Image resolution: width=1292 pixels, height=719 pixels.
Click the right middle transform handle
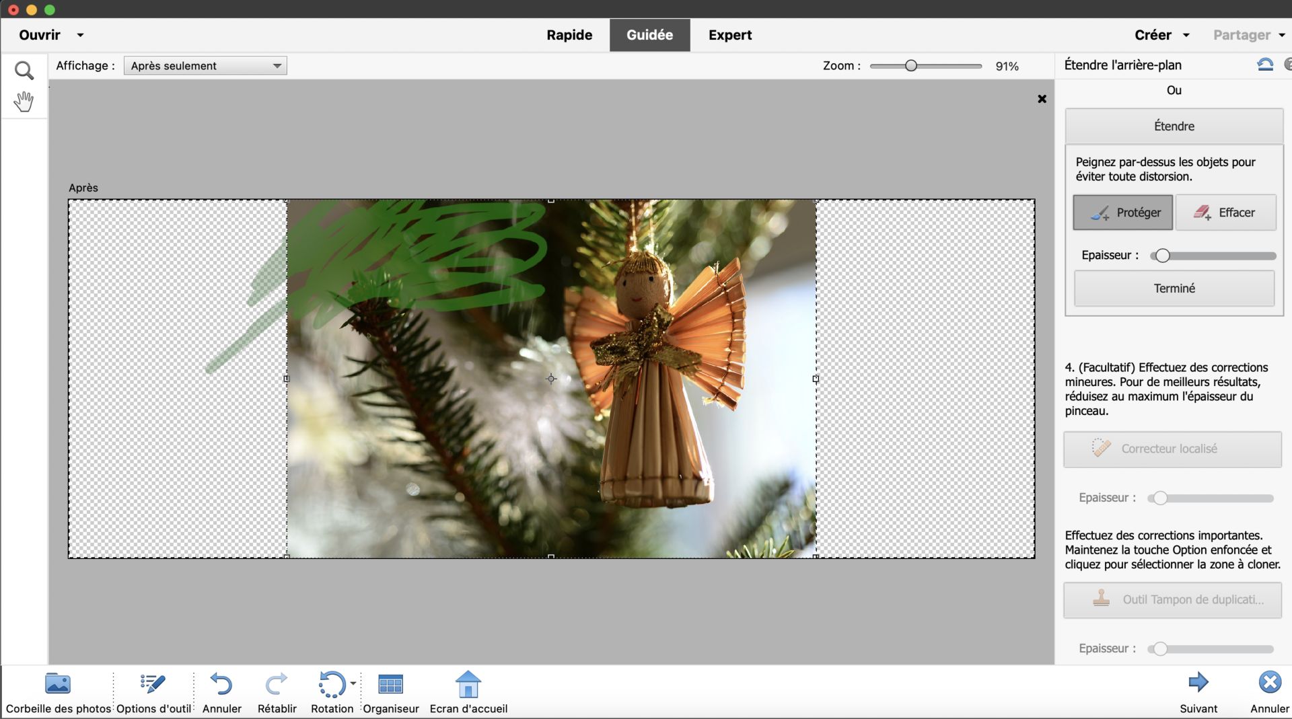[x=816, y=379]
